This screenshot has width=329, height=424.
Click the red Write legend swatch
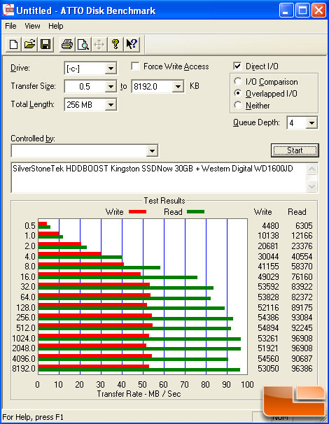point(137,212)
